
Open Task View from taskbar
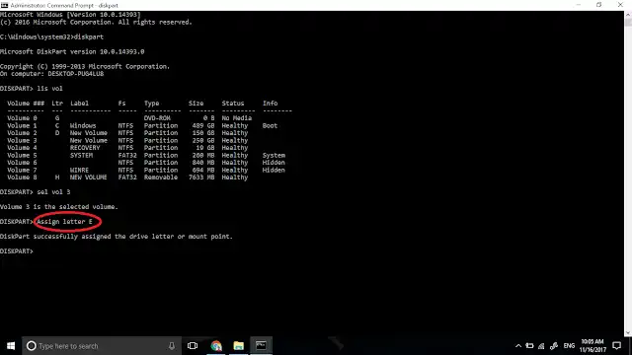(193, 346)
